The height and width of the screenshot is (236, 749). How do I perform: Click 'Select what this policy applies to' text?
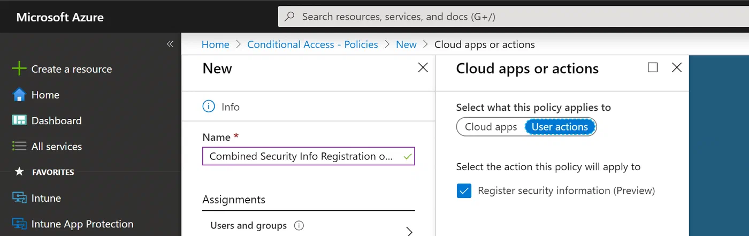tap(533, 107)
